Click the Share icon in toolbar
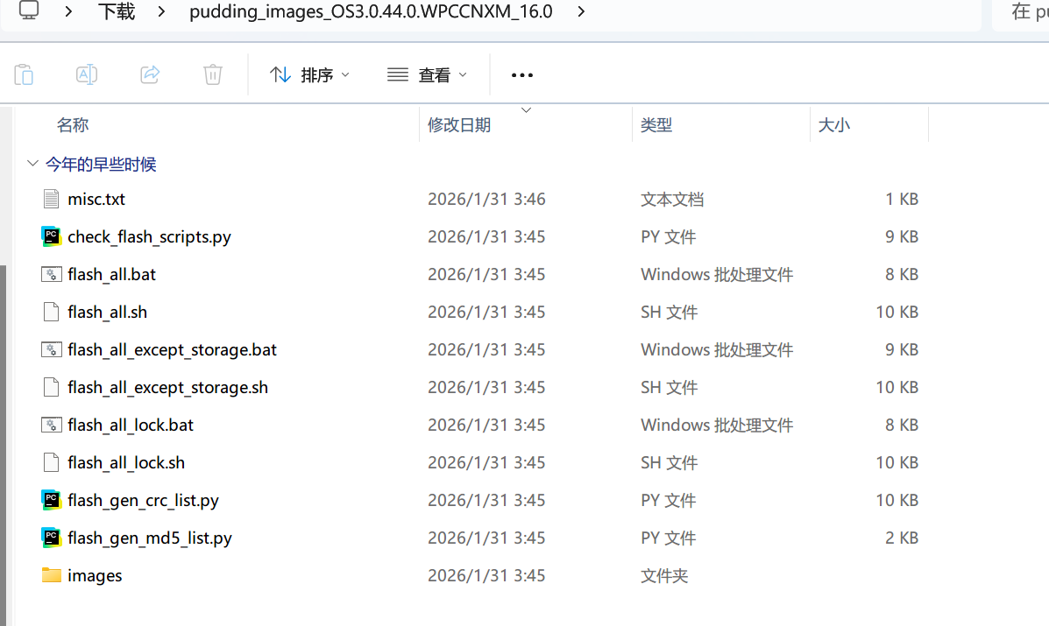The width and height of the screenshot is (1049, 626). pos(150,75)
